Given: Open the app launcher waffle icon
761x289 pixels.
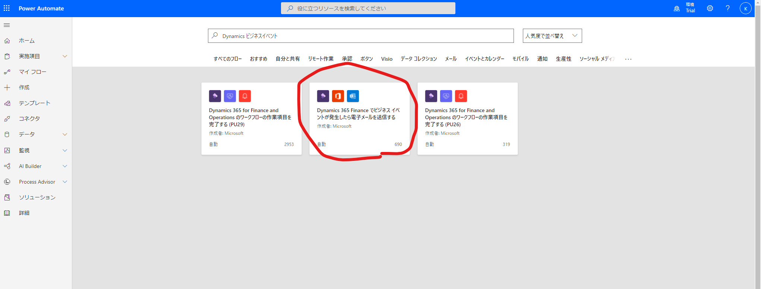Looking at the screenshot, I should (7, 8).
